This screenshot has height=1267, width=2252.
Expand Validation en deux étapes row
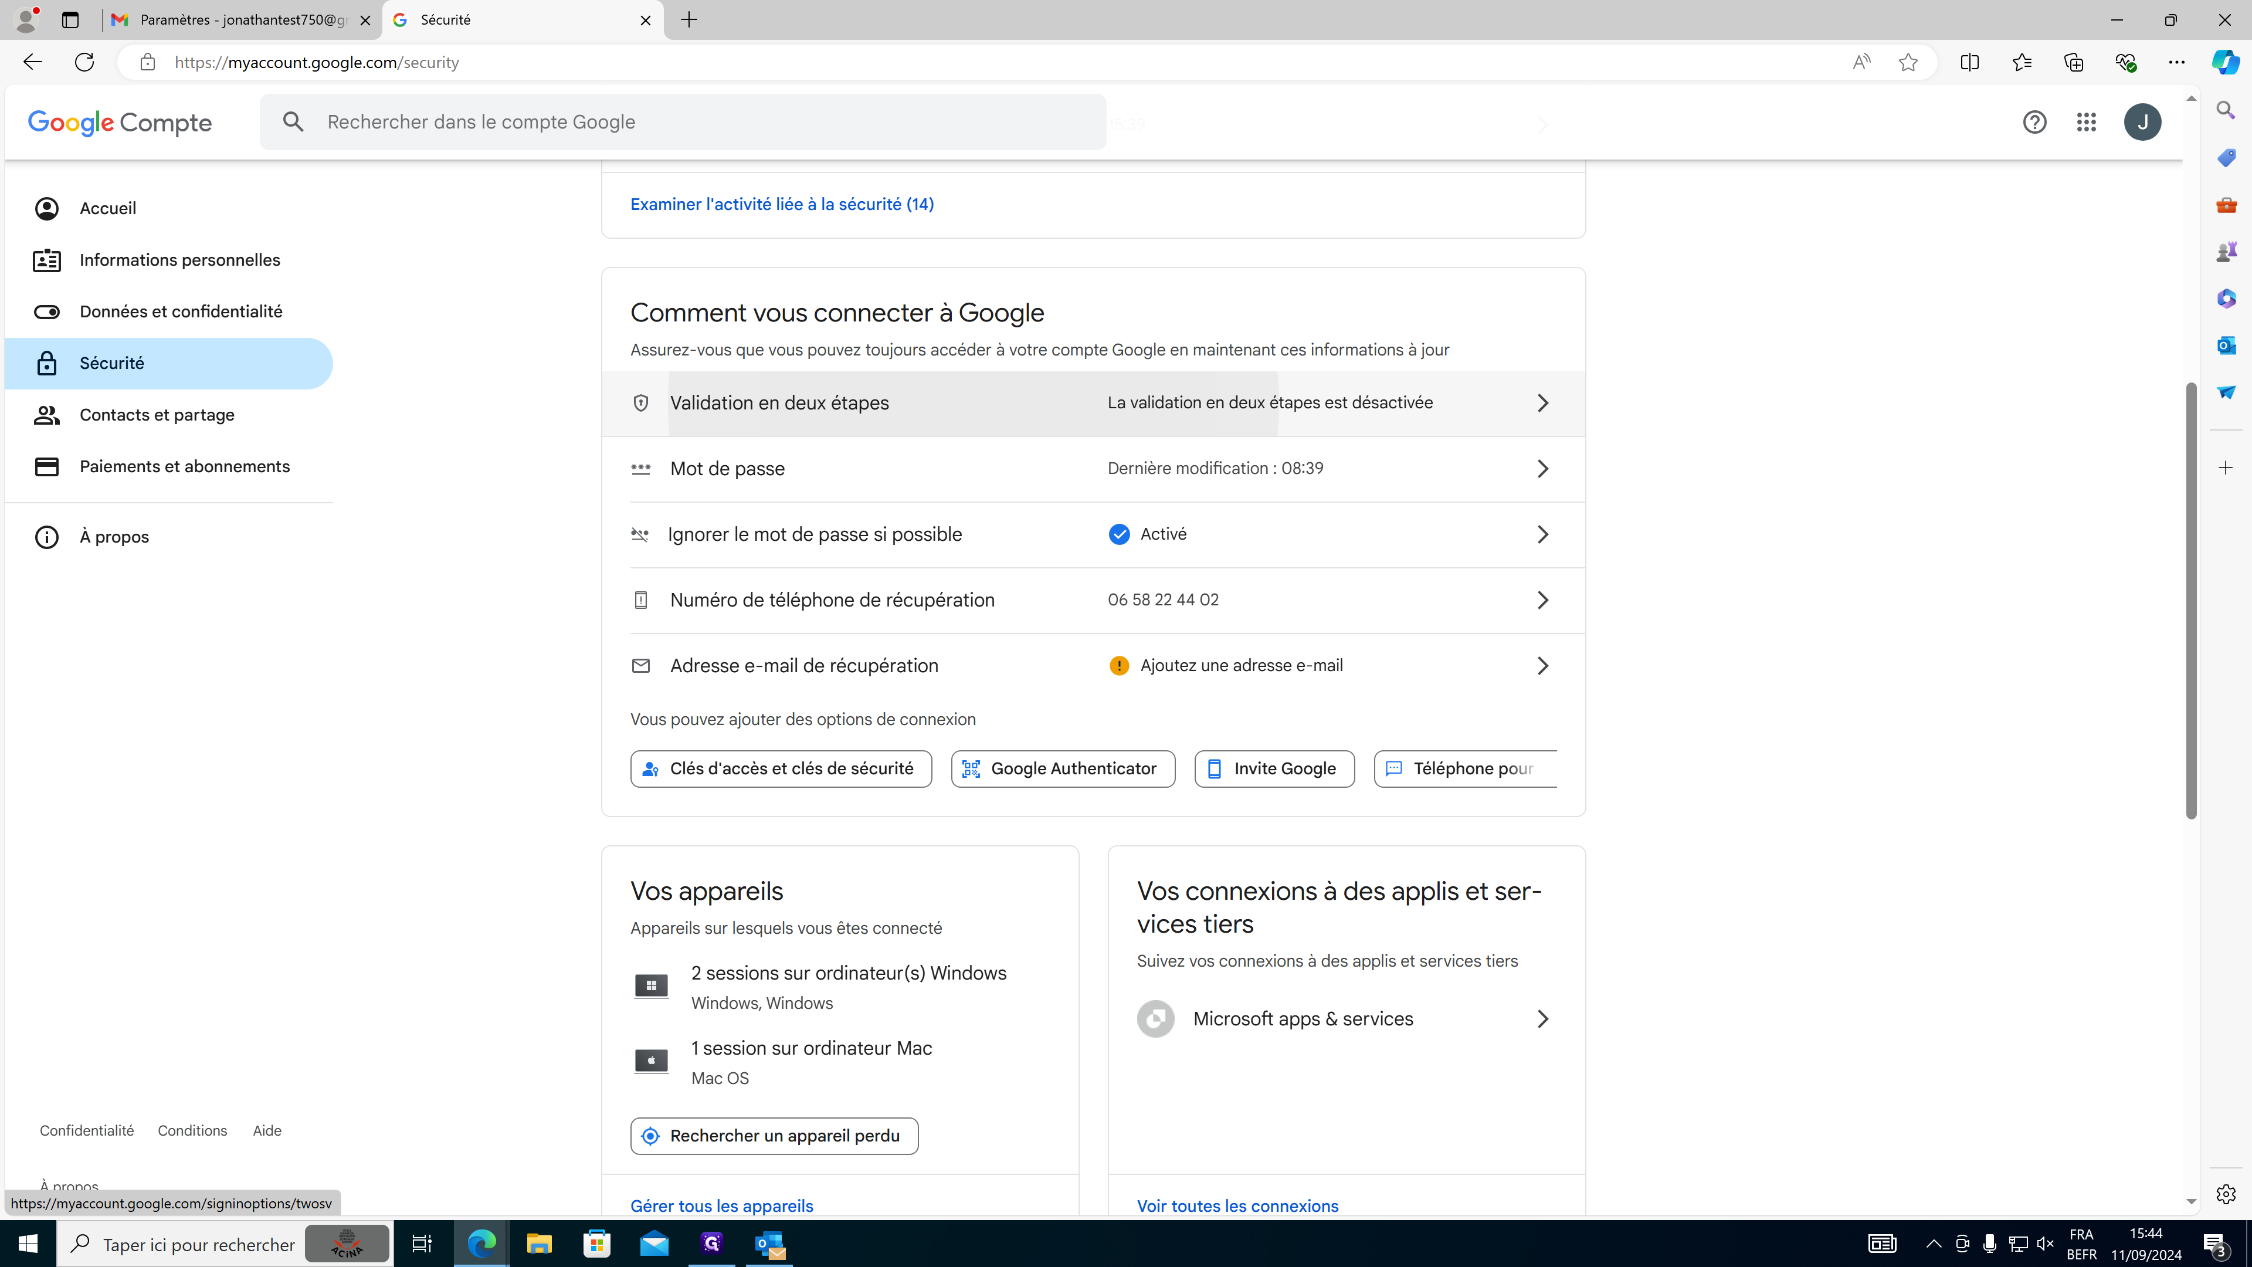click(x=1542, y=403)
